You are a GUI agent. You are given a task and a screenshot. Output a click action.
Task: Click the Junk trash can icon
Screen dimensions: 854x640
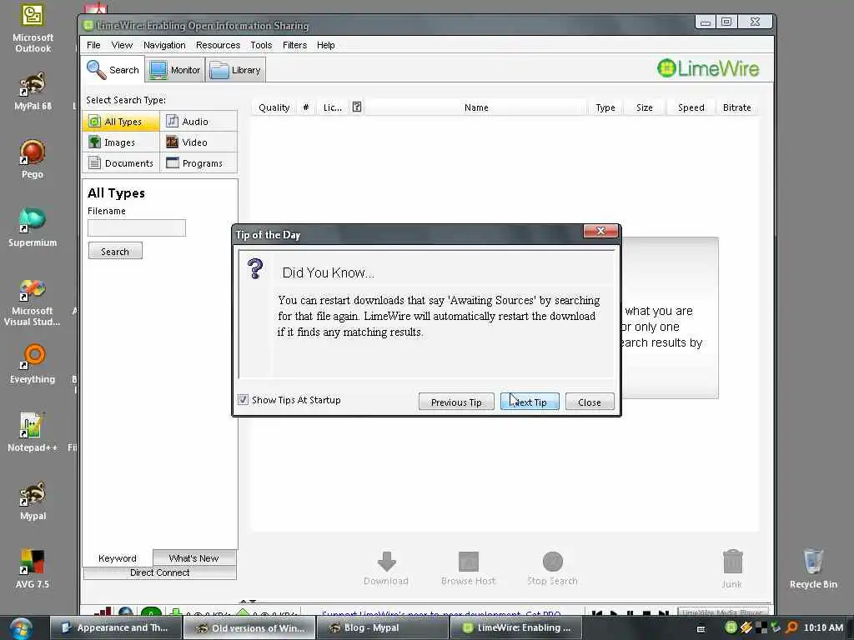[x=732, y=562]
